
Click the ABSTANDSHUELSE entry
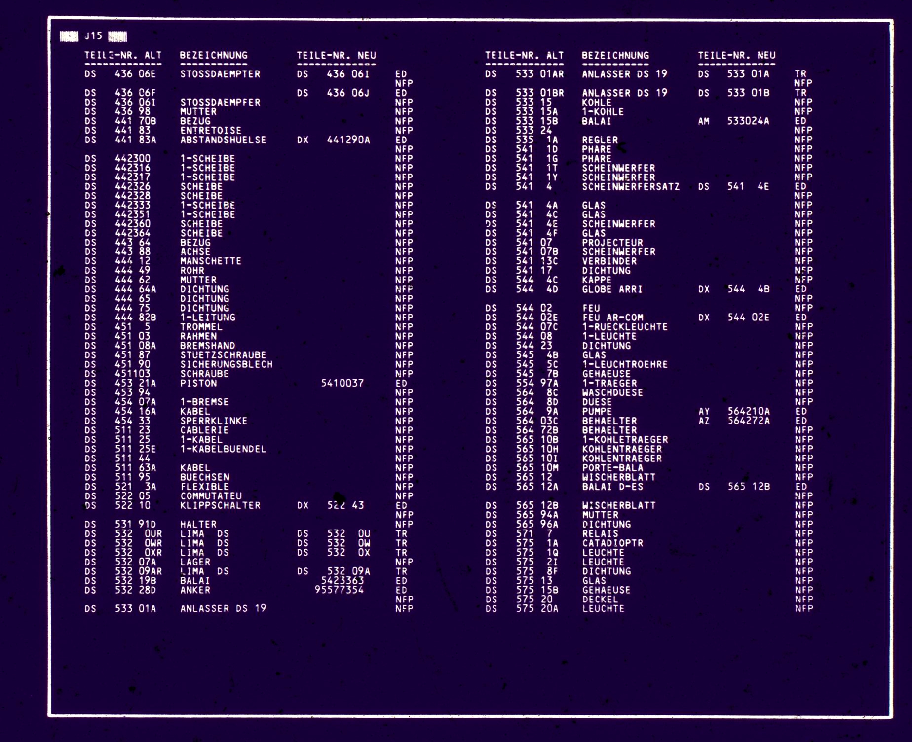(223, 140)
